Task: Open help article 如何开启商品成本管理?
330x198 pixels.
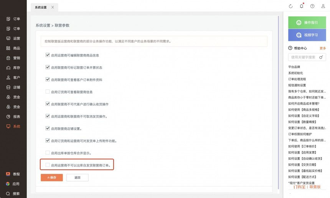Action: click(x=304, y=104)
